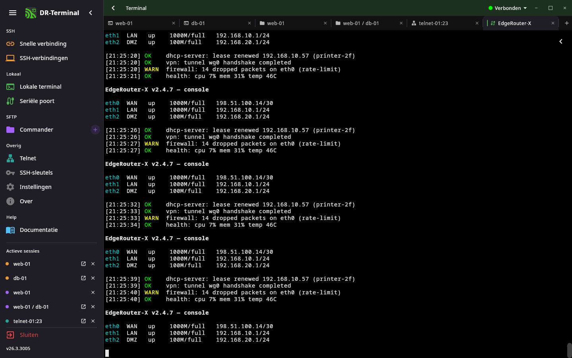Add a new tab with the plus icon
Screen dimensions: 572x358
tap(567, 23)
